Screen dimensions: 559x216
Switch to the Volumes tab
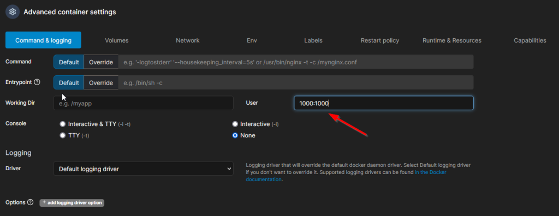click(x=117, y=40)
